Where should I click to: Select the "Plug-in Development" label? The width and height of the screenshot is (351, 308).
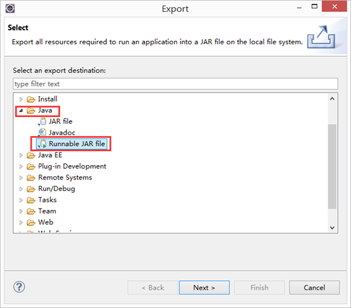pos(72,166)
